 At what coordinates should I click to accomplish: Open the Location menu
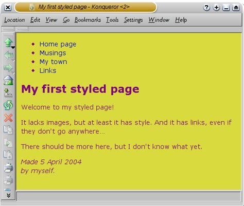(x=14, y=20)
